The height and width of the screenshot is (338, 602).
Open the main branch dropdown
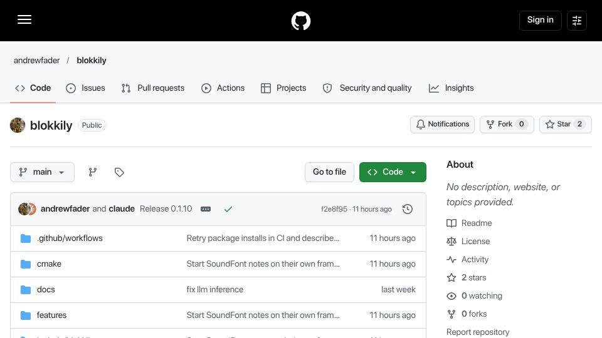point(42,172)
